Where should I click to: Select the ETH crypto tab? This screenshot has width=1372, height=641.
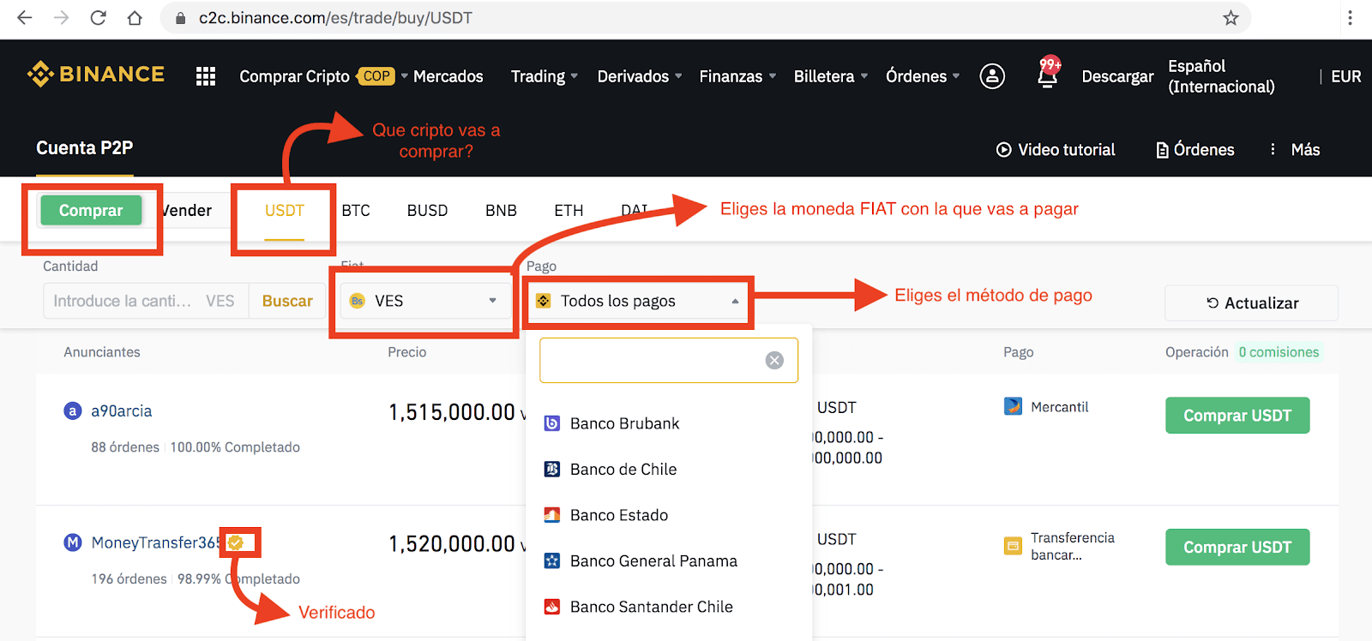coord(569,210)
